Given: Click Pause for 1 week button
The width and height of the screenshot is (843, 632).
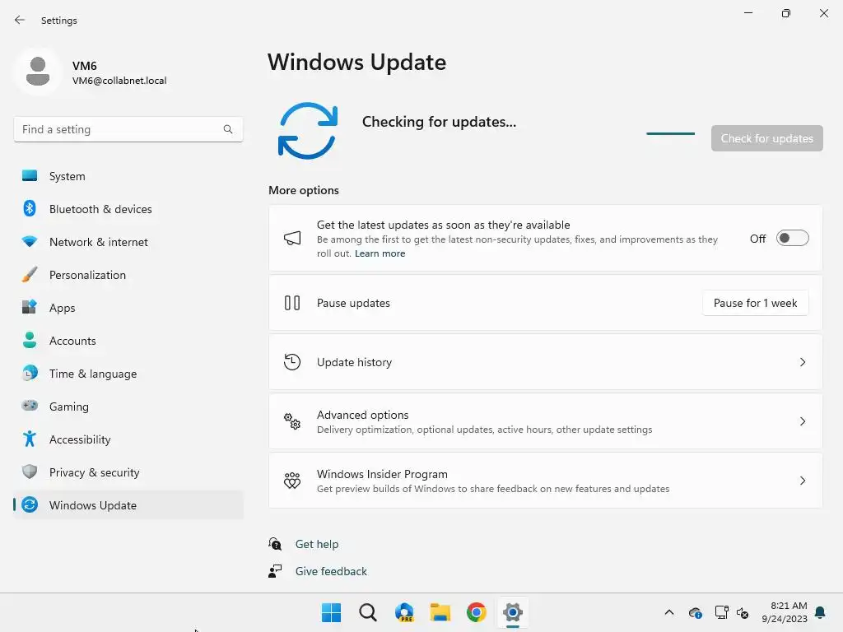Looking at the screenshot, I should [x=755, y=303].
